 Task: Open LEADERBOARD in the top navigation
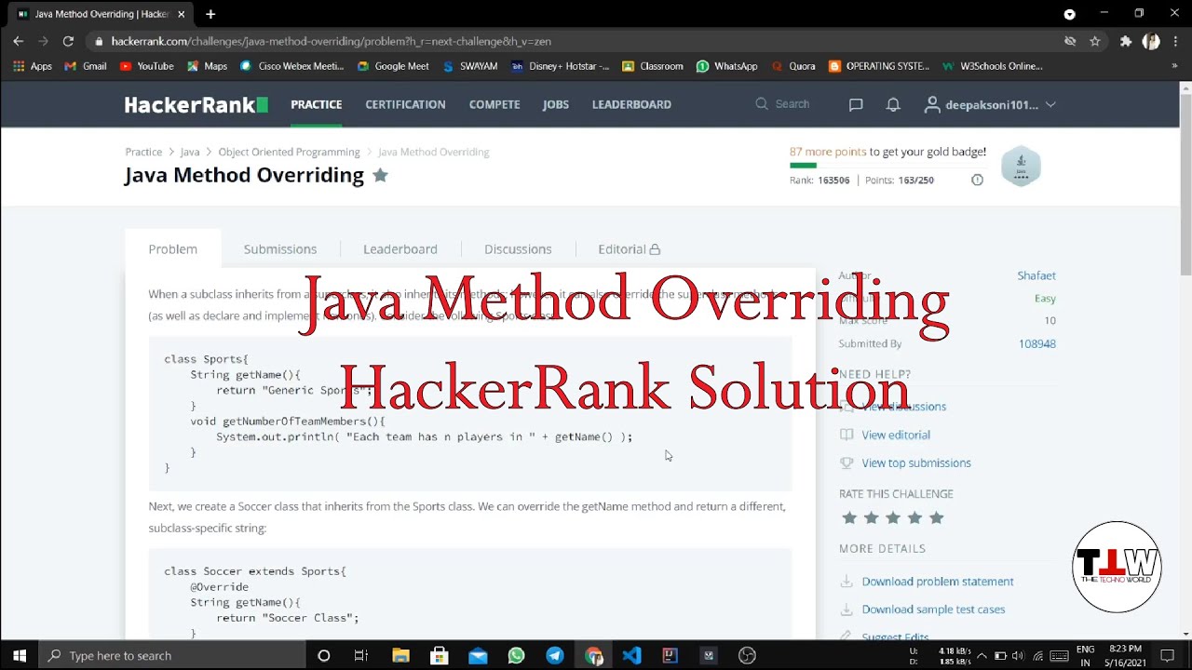point(631,104)
